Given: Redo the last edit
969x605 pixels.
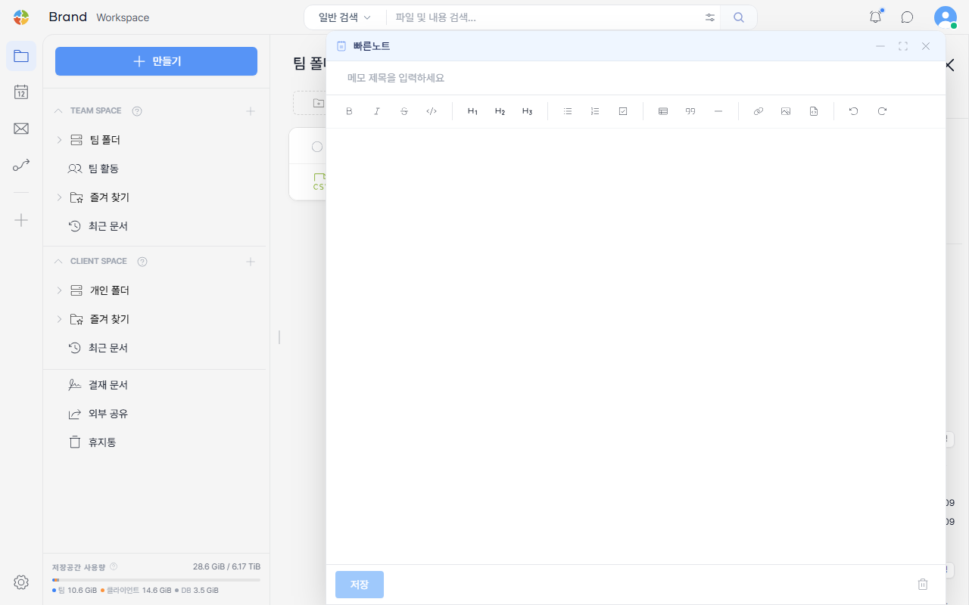Looking at the screenshot, I should (882, 111).
